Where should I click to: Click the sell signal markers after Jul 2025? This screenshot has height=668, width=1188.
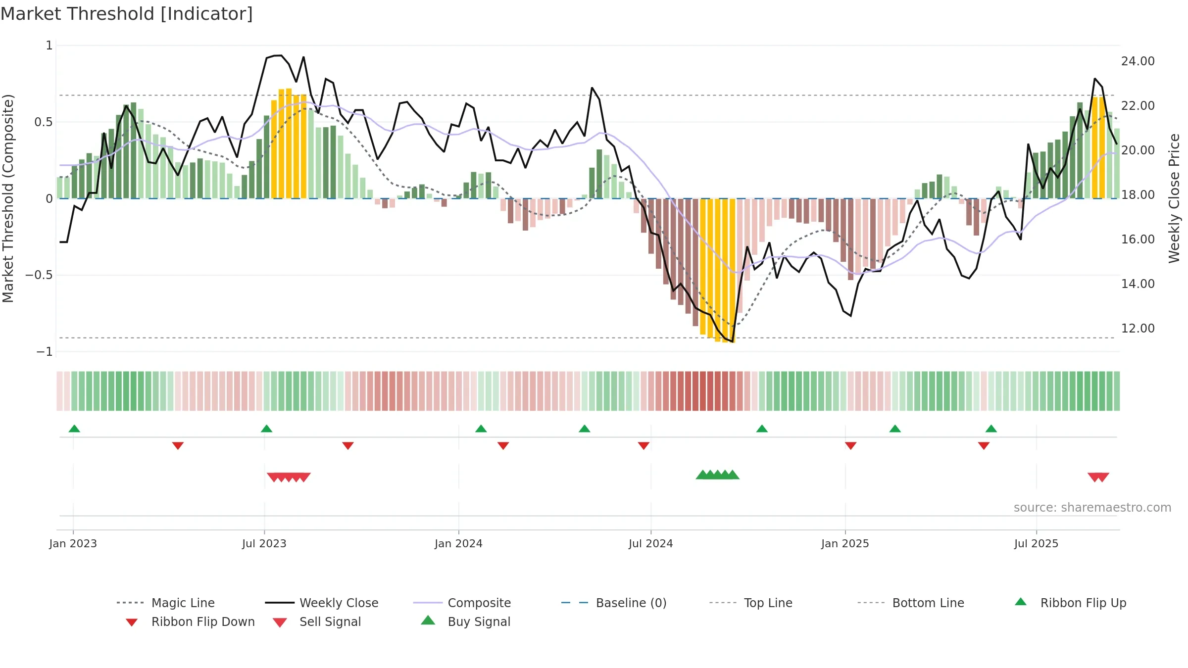pos(1098,477)
